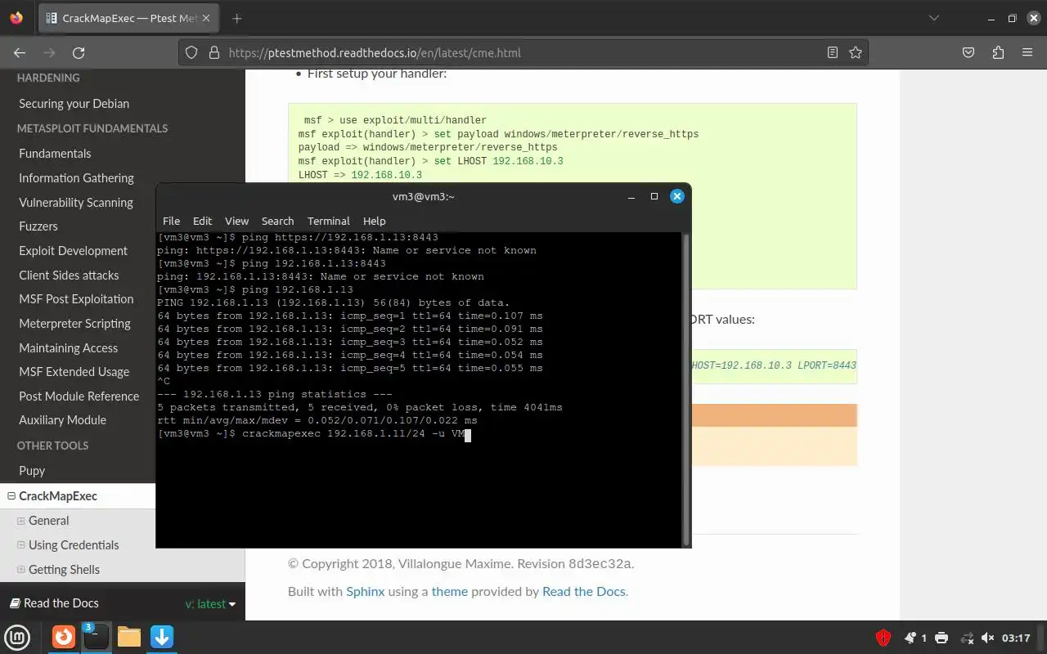Open the terminal Edit menu
The image size is (1047, 654).
point(202,221)
